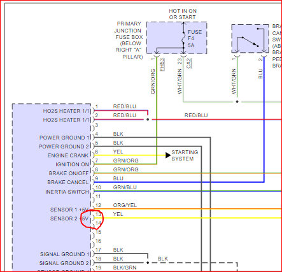The width and height of the screenshot is (282, 272).
Task: Open the CA2 connector reference link
Action: coord(188,63)
